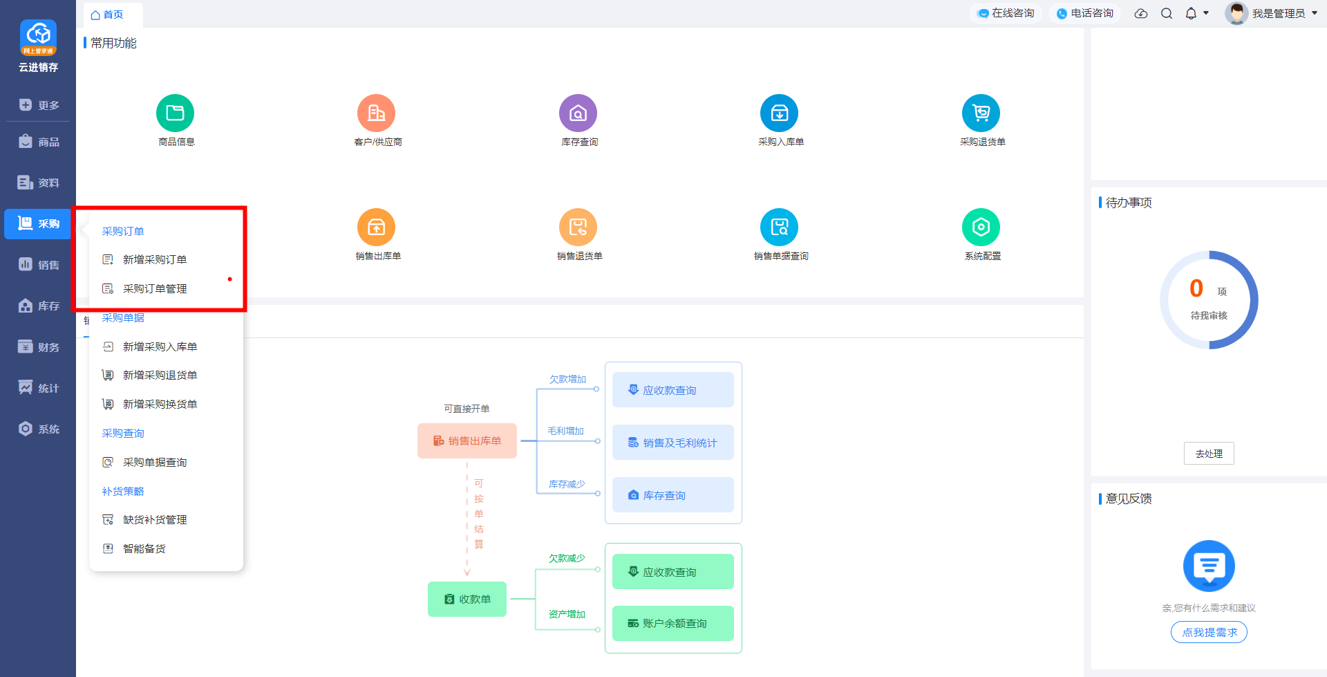
Task: Open the 销售出库单 orange shortcut icon
Action: pyautogui.click(x=376, y=227)
